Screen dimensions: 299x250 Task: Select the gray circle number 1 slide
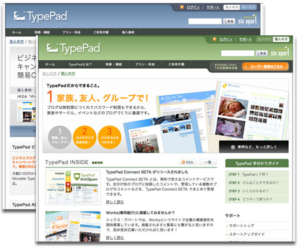pos(60,137)
